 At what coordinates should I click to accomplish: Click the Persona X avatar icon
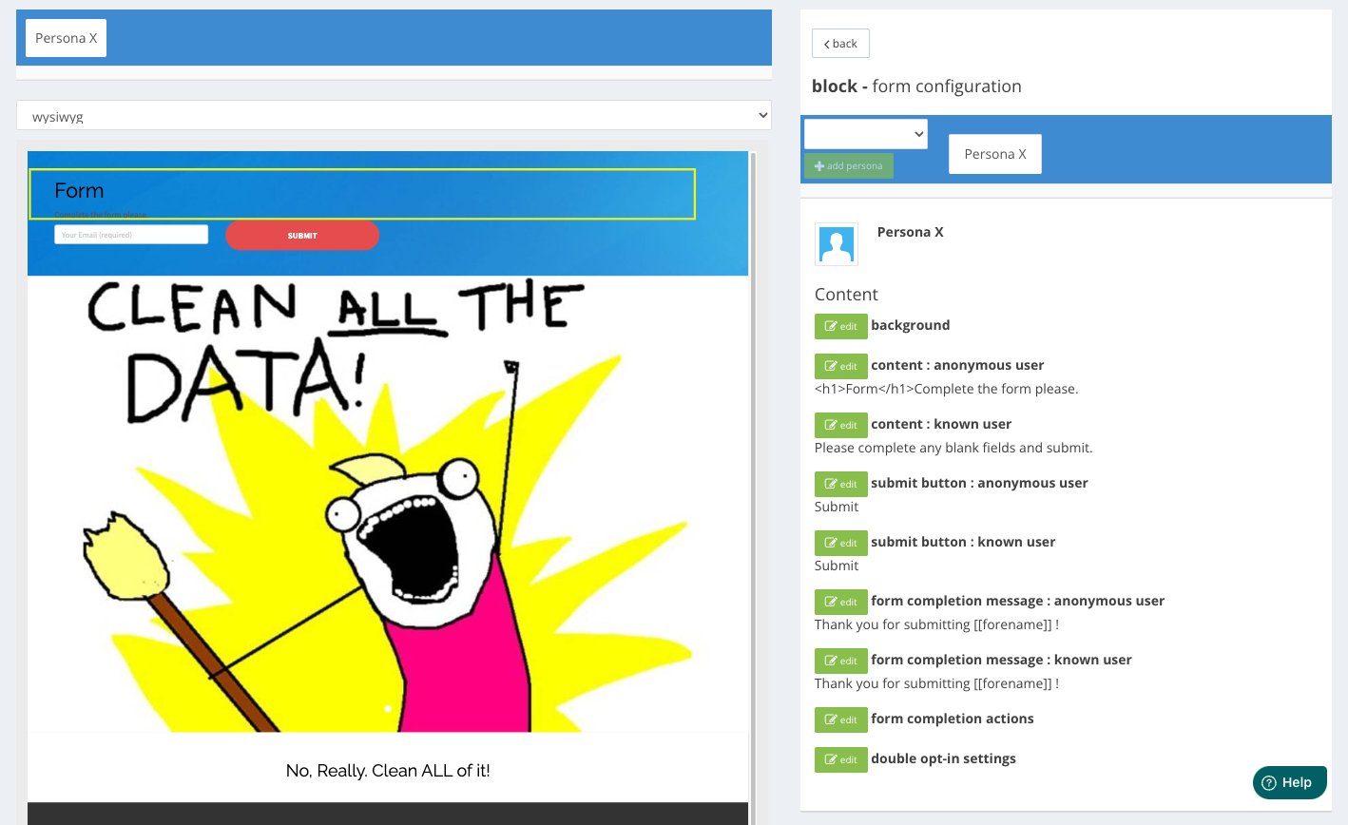click(837, 244)
